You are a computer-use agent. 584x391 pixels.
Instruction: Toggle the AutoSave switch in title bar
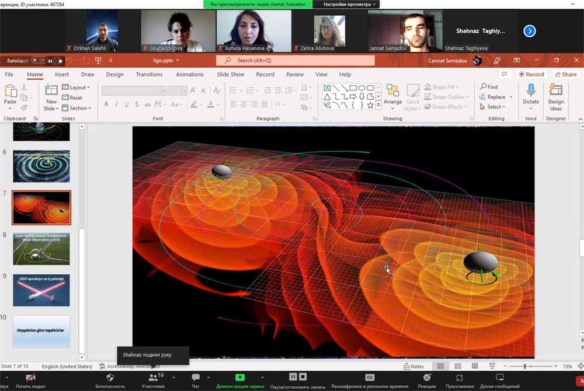pyautogui.click(x=39, y=60)
